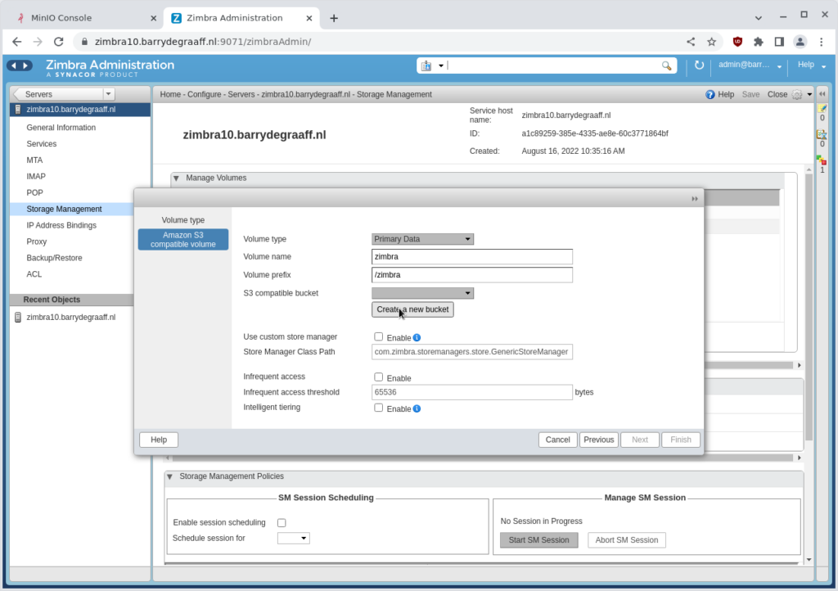Enable Use custom store manager checkbox
The image size is (838, 591).
click(x=378, y=336)
